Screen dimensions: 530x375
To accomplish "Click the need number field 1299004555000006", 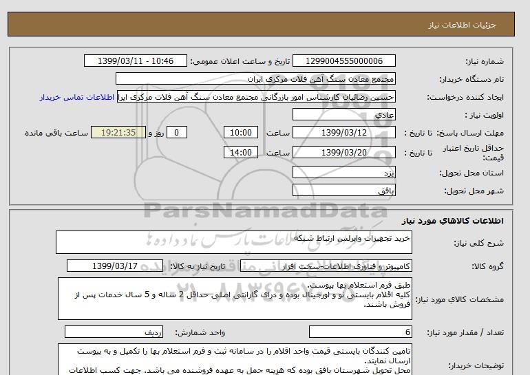I will click(x=343, y=61).
